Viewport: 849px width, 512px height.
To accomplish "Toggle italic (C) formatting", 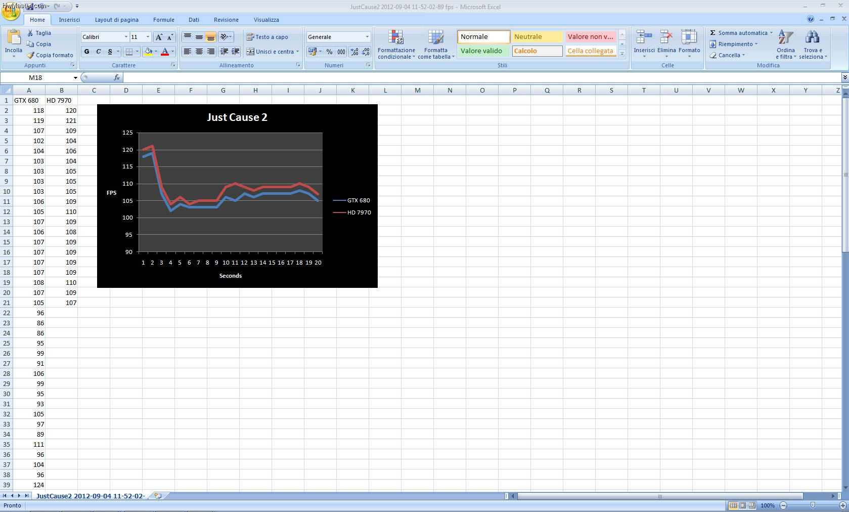I will coord(98,52).
